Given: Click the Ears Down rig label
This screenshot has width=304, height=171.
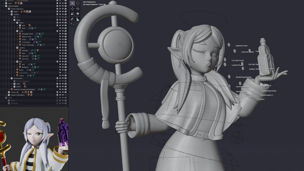Looking at the screenshot, I should point(260,99).
